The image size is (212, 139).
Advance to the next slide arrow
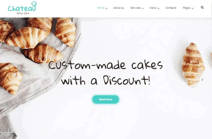(x=202, y=80)
